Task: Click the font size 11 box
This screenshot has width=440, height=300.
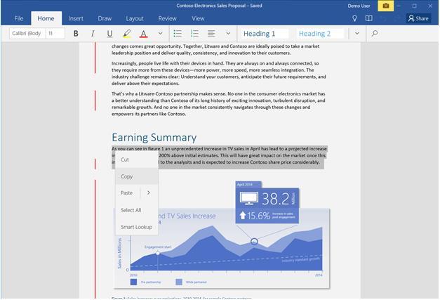Action: pos(55,34)
